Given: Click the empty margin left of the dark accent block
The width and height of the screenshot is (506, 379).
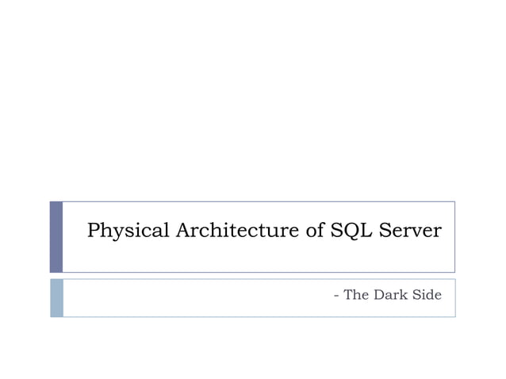Looking at the screenshot, I should 24,236.
